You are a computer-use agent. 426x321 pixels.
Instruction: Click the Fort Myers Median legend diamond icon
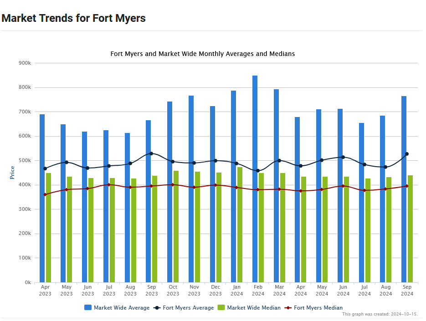click(288, 308)
